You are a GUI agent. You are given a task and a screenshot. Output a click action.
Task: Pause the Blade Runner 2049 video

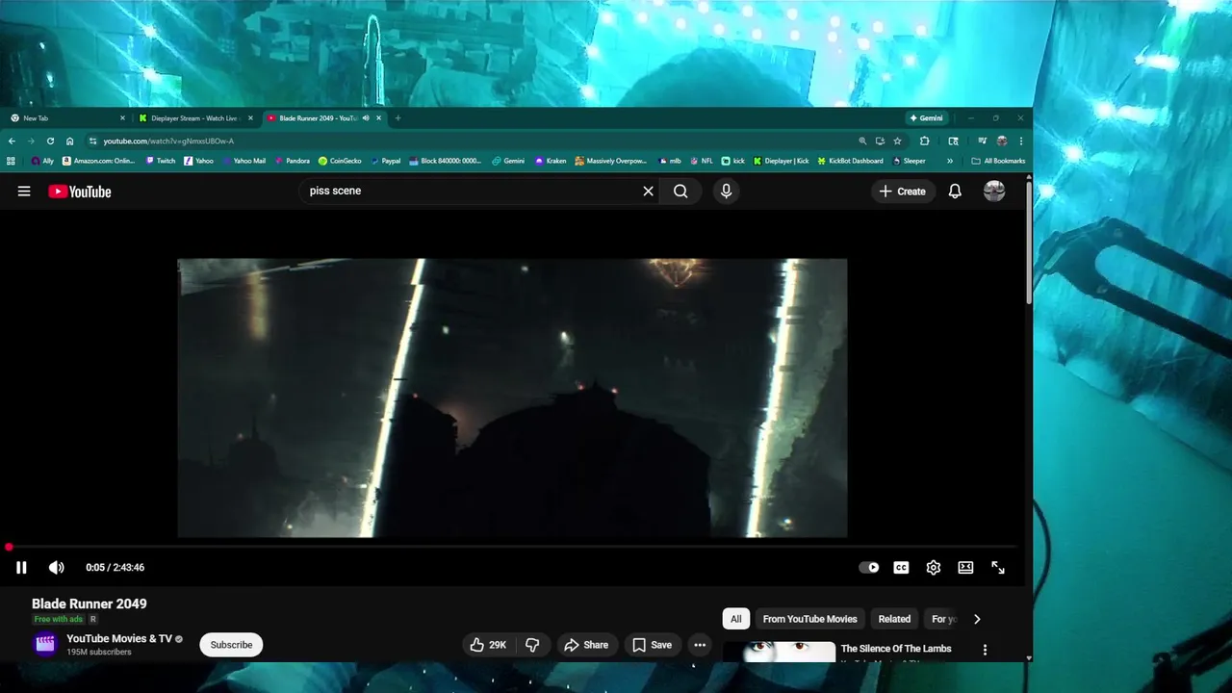point(21,568)
